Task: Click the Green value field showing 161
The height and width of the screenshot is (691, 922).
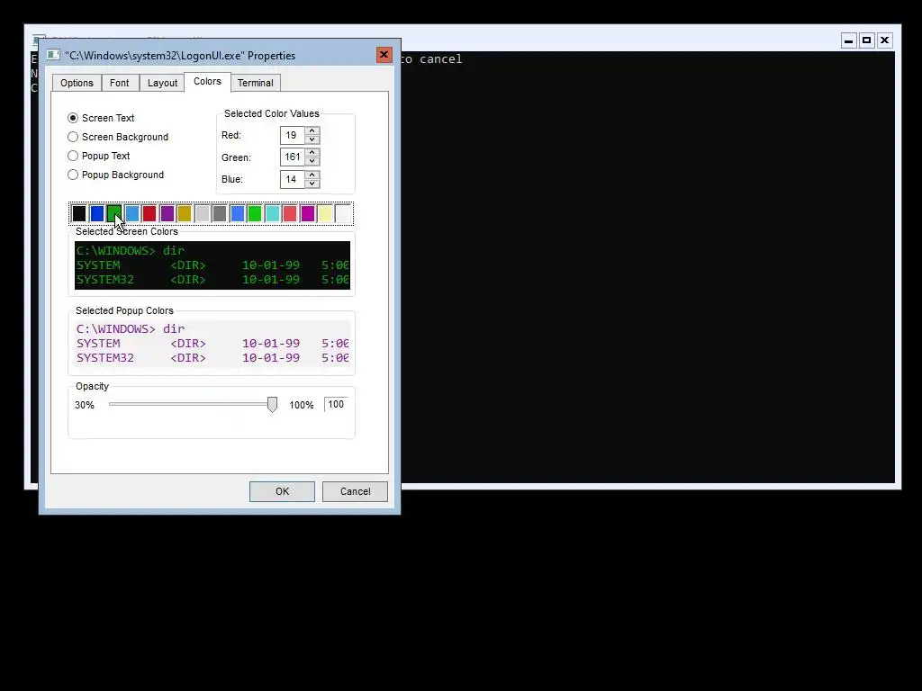Action: click(x=293, y=157)
